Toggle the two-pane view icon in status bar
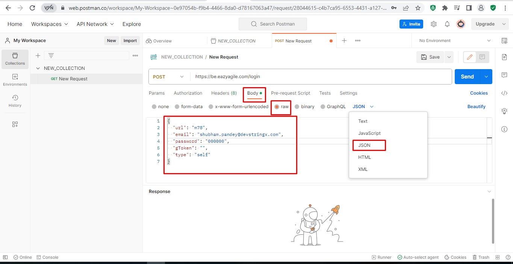Viewport: 513px width, 264px height. click(x=497, y=257)
